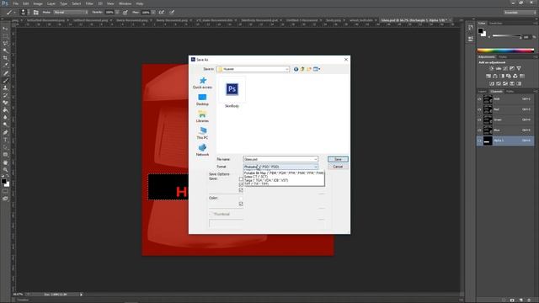Delete current channel in Channels panel
Image resolution: width=539 pixels, height=303 pixels.
point(529,300)
